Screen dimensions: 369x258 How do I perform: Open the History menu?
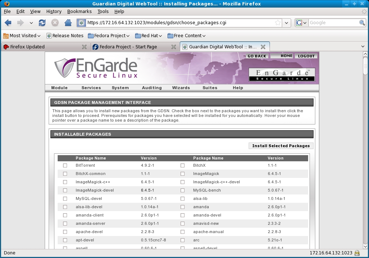tap(54, 11)
